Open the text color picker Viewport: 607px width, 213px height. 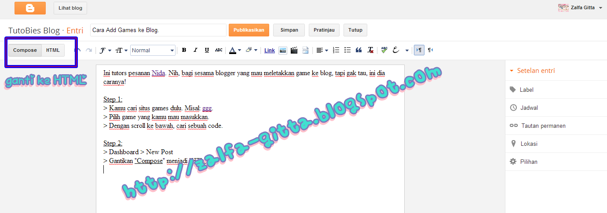(x=235, y=51)
